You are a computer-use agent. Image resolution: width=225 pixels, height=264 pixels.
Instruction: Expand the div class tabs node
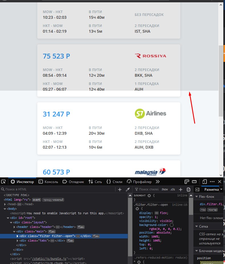[17, 241]
